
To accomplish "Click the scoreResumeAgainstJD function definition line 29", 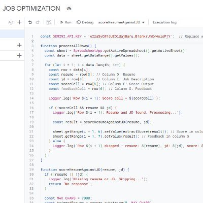I will click(85, 170).
